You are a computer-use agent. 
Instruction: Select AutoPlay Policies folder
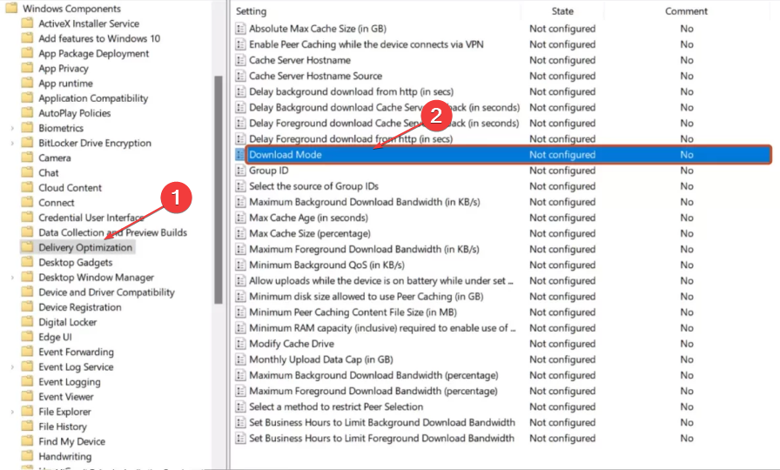(75, 113)
